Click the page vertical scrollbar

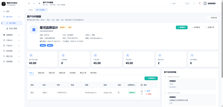[222, 40]
